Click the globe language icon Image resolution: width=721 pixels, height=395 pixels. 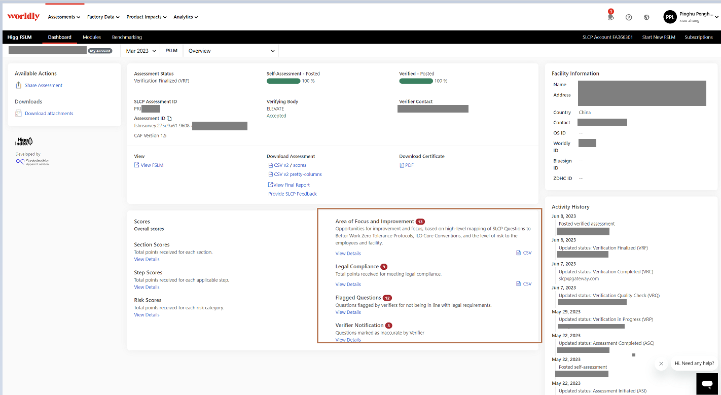coord(646,17)
